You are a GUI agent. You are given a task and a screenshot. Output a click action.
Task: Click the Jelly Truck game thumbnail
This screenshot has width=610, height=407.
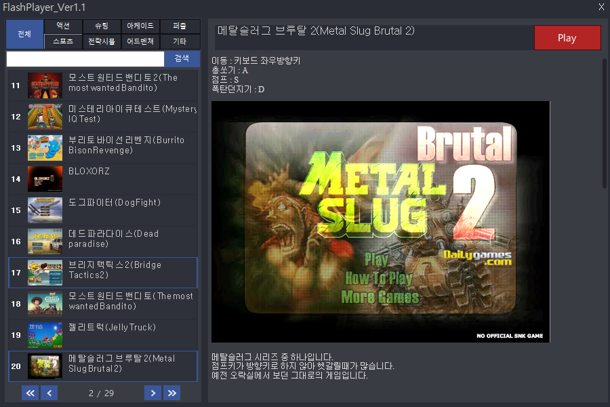45,335
